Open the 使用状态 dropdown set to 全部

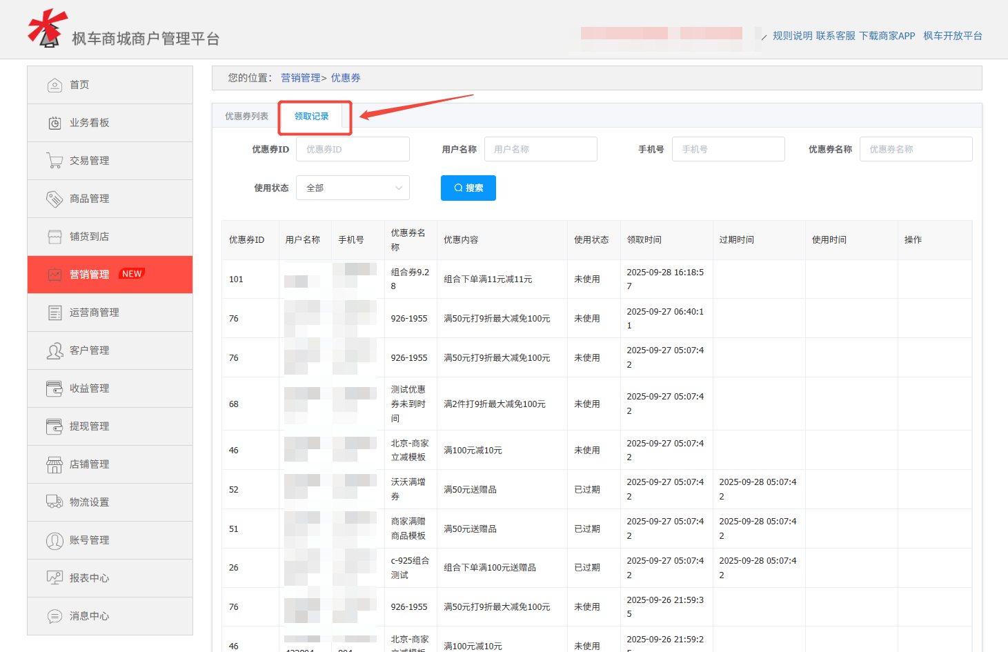(x=353, y=187)
